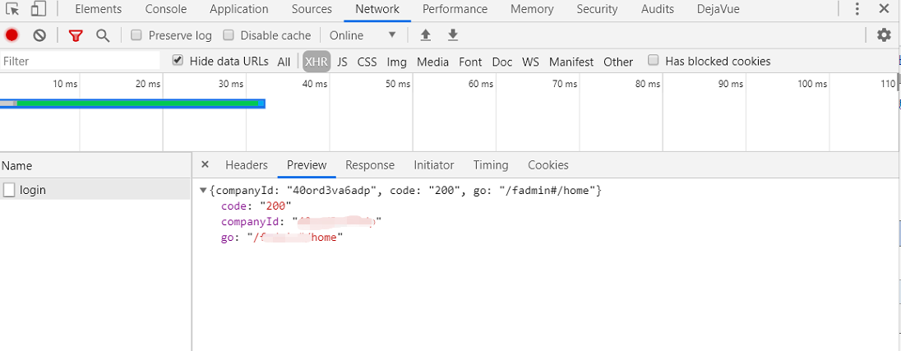Filter requests by the JS type button
The width and height of the screenshot is (901, 351).
click(x=342, y=62)
